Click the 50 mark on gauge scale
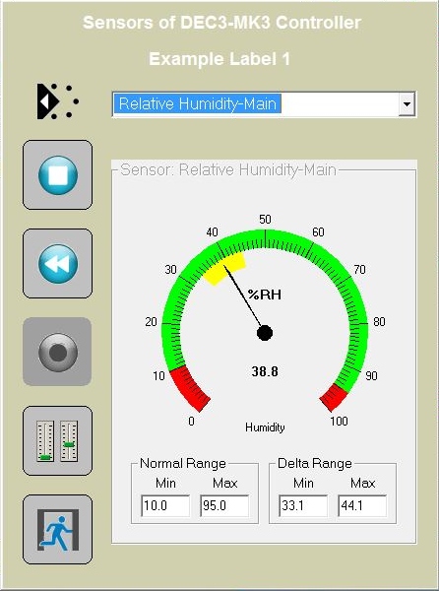 (x=265, y=220)
